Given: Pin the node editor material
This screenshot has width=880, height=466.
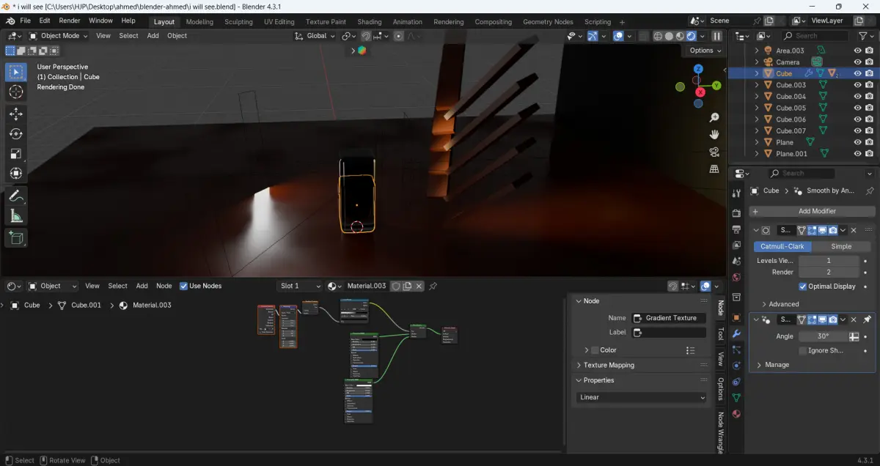Looking at the screenshot, I should click(433, 286).
